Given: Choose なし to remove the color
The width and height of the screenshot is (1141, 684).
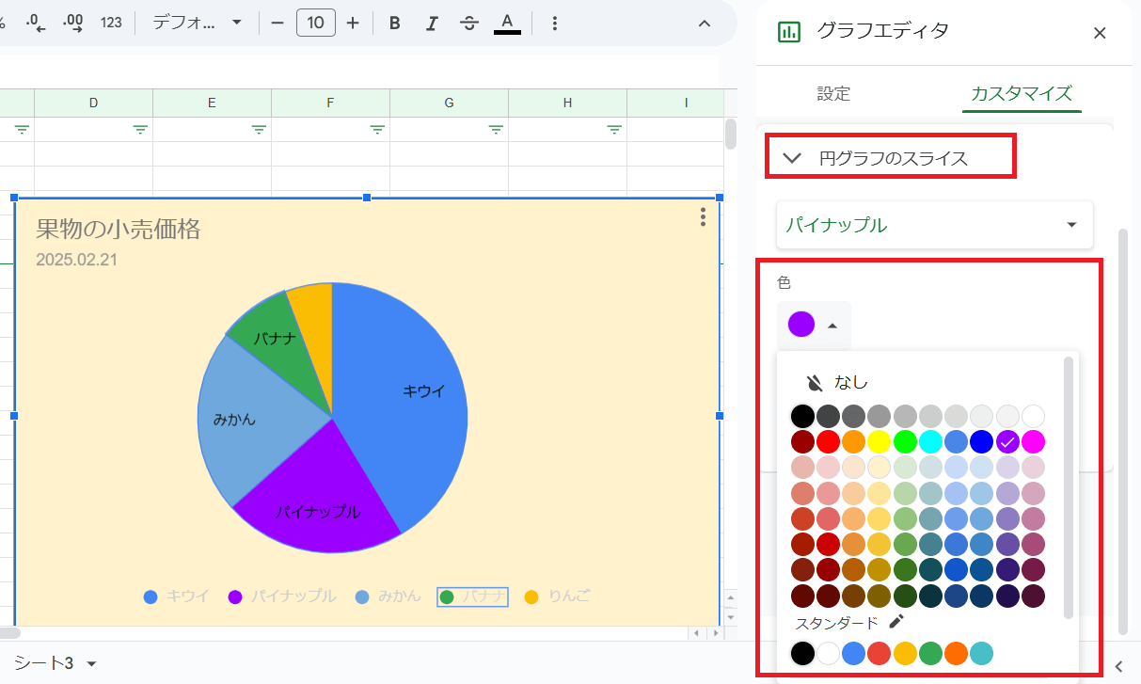Looking at the screenshot, I should tap(837, 383).
